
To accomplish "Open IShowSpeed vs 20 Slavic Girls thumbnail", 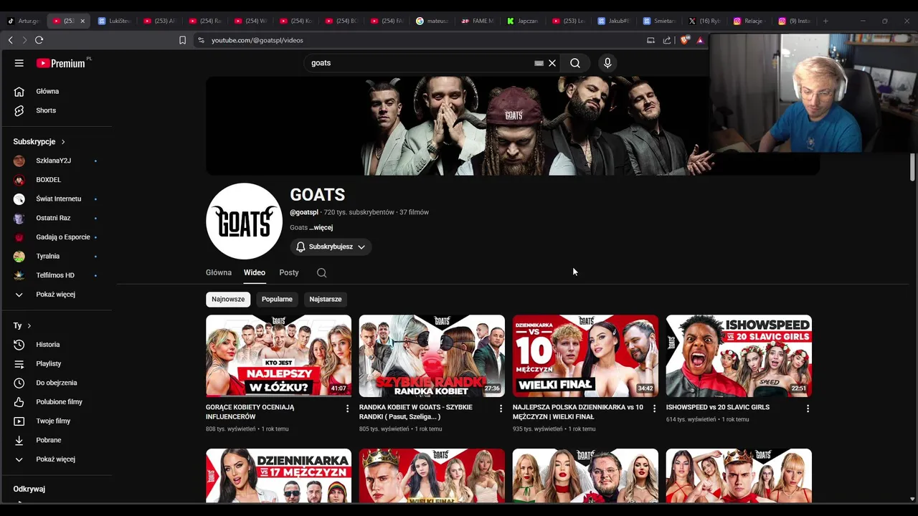I will click(x=739, y=355).
